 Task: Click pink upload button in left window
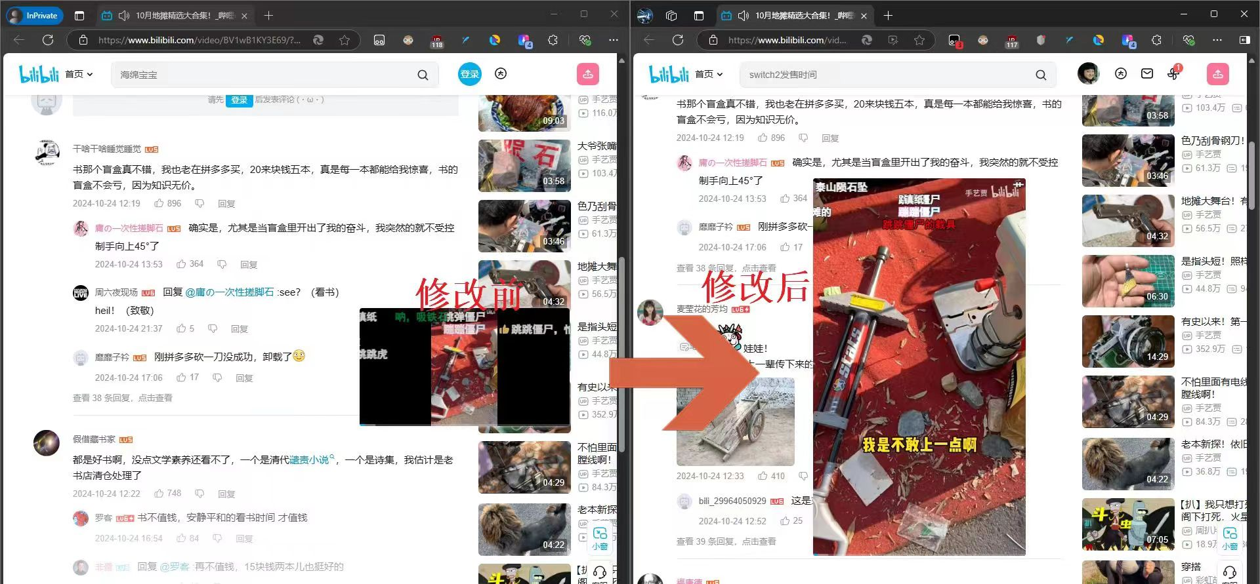[x=588, y=74]
